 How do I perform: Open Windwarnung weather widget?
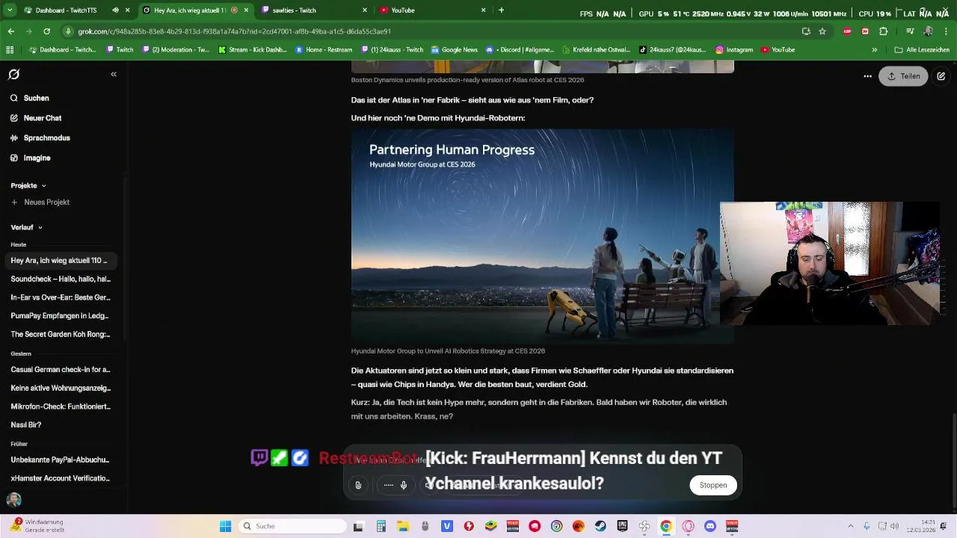[x=37, y=526]
